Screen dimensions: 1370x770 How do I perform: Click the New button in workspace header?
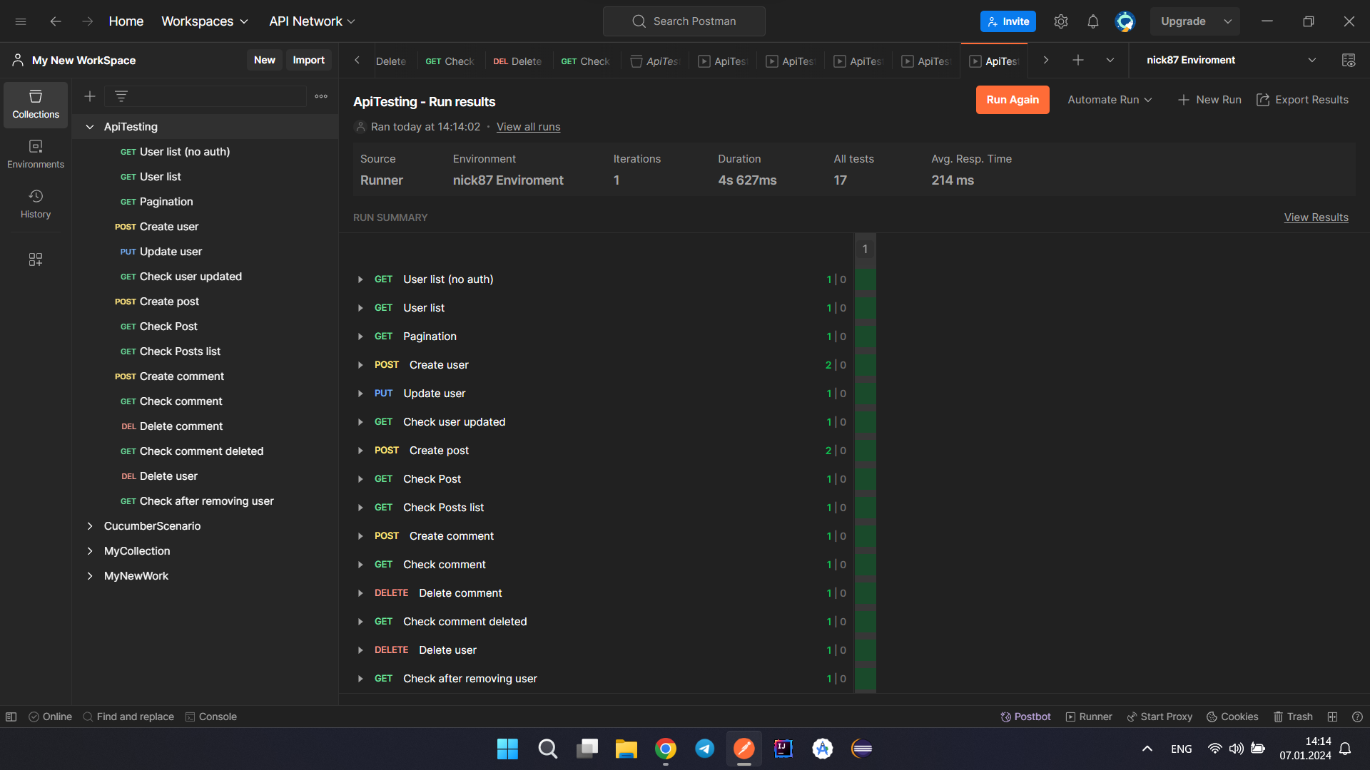[265, 61]
